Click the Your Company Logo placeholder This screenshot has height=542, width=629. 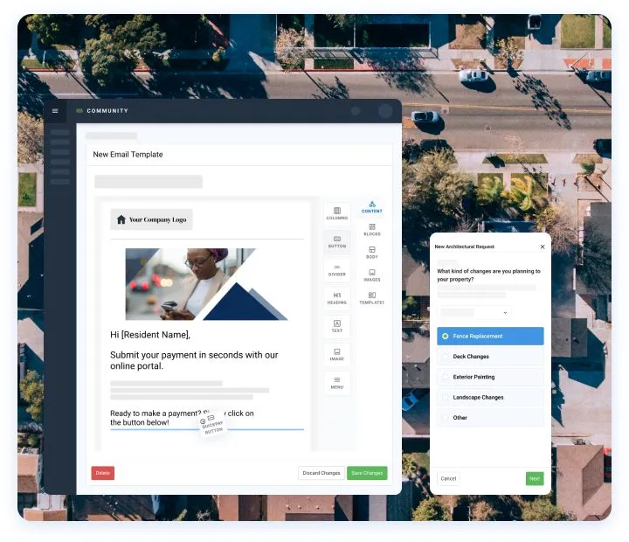pos(152,219)
